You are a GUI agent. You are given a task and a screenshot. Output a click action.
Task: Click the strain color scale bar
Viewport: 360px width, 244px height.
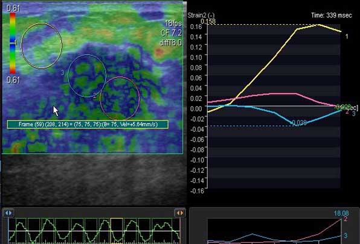coord(13,43)
